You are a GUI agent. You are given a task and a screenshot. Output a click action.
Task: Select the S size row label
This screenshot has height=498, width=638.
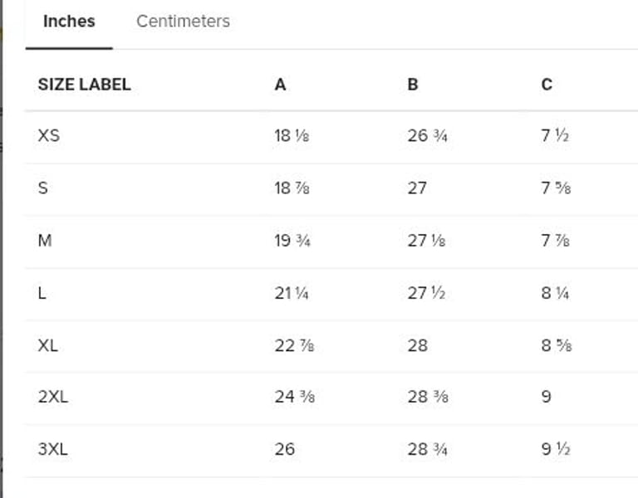click(x=43, y=188)
